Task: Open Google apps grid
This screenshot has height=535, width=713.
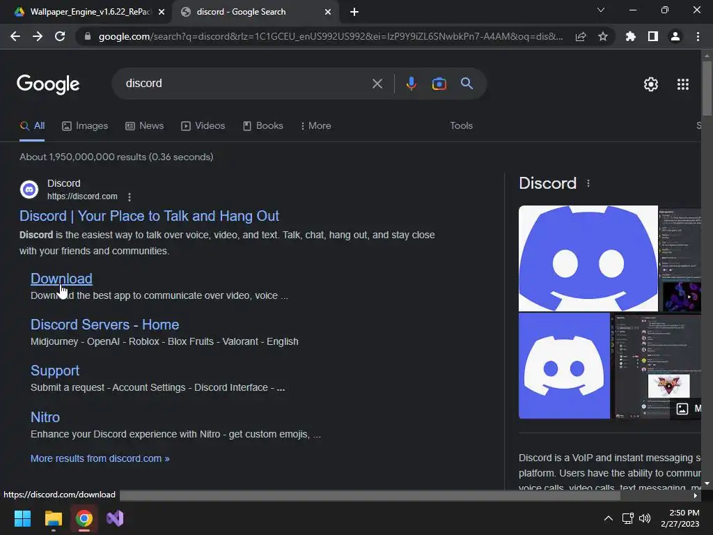Action: click(683, 84)
